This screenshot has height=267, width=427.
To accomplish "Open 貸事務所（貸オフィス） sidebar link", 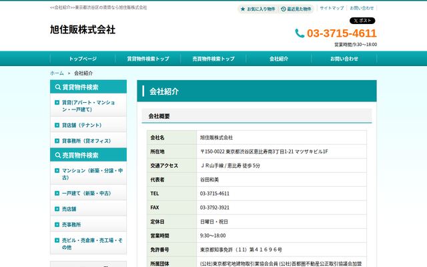I will (89, 141).
